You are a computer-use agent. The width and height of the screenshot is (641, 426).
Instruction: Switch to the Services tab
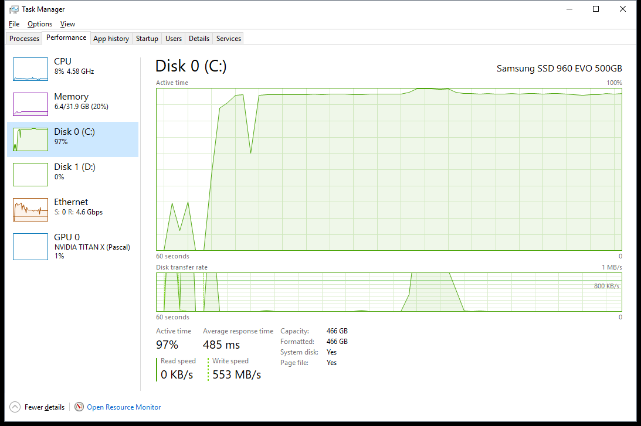coord(228,39)
